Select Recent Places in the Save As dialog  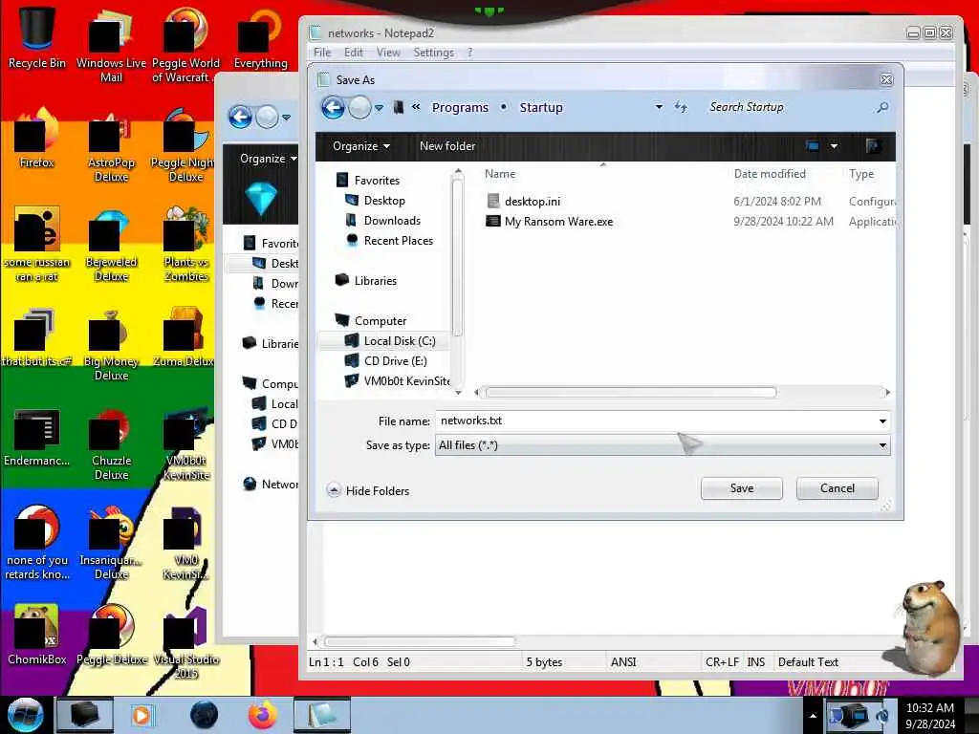(399, 240)
